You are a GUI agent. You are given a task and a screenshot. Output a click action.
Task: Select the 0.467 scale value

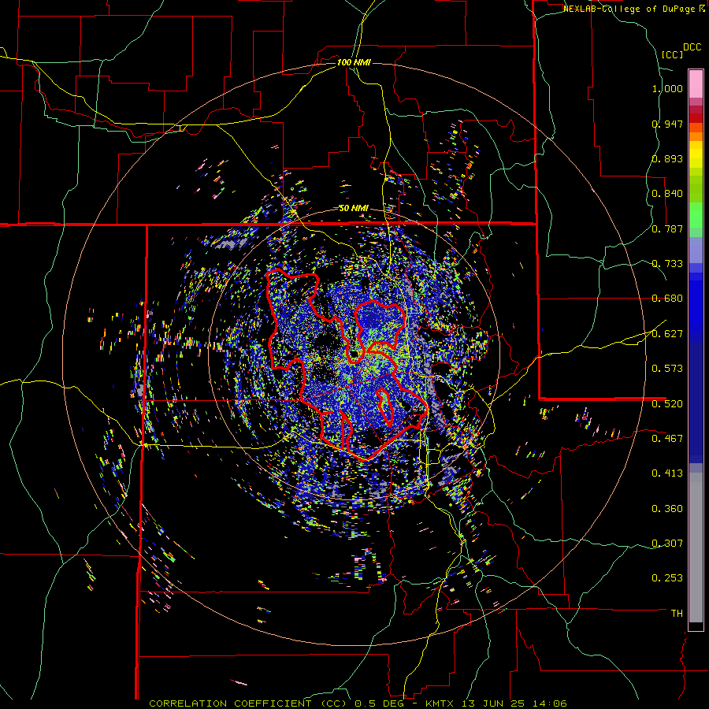[x=667, y=439]
